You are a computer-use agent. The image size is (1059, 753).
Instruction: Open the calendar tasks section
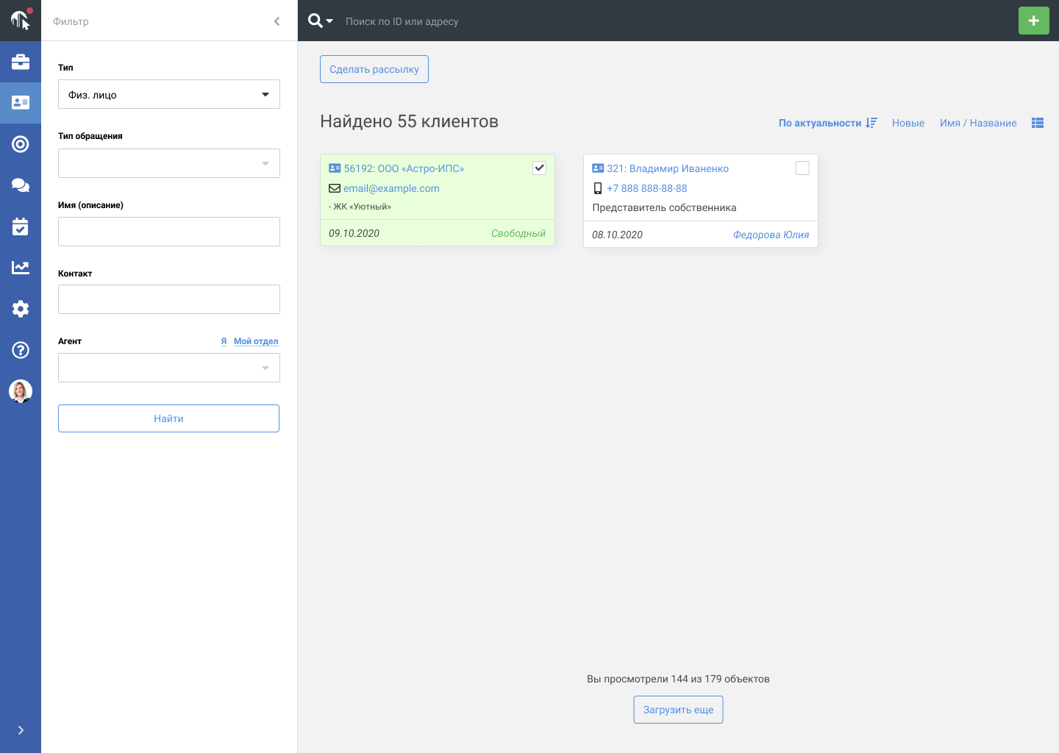tap(21, 226)
